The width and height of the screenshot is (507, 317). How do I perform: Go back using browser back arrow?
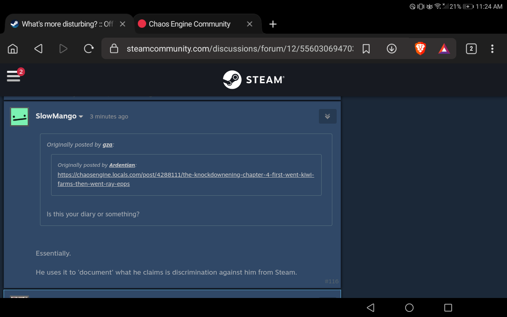tap(38, 49)
